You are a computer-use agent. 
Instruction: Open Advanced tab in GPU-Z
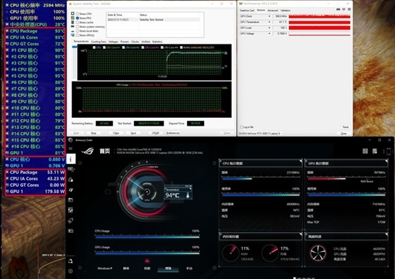273,11
